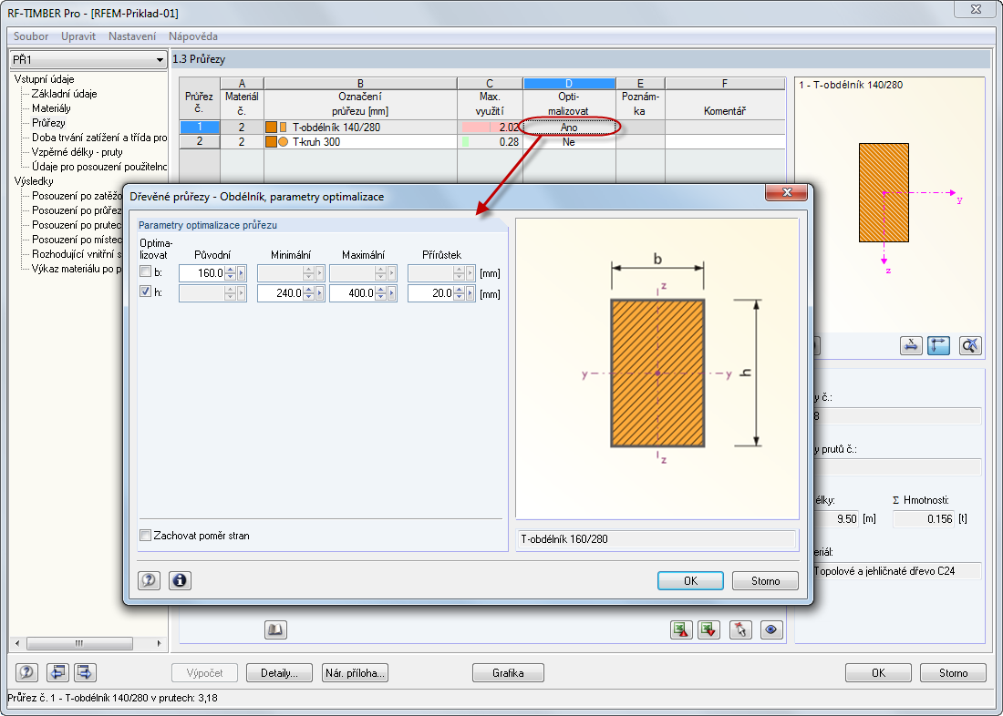Image resolution: width=1003 pixels, height=716 pixels.
Task: Click 'T-obdélník 140/280' table cell
Action: pos(360,128)
